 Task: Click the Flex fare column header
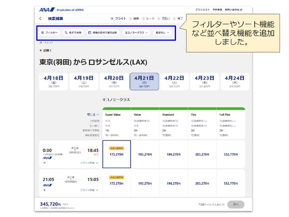tap(193, 115)
